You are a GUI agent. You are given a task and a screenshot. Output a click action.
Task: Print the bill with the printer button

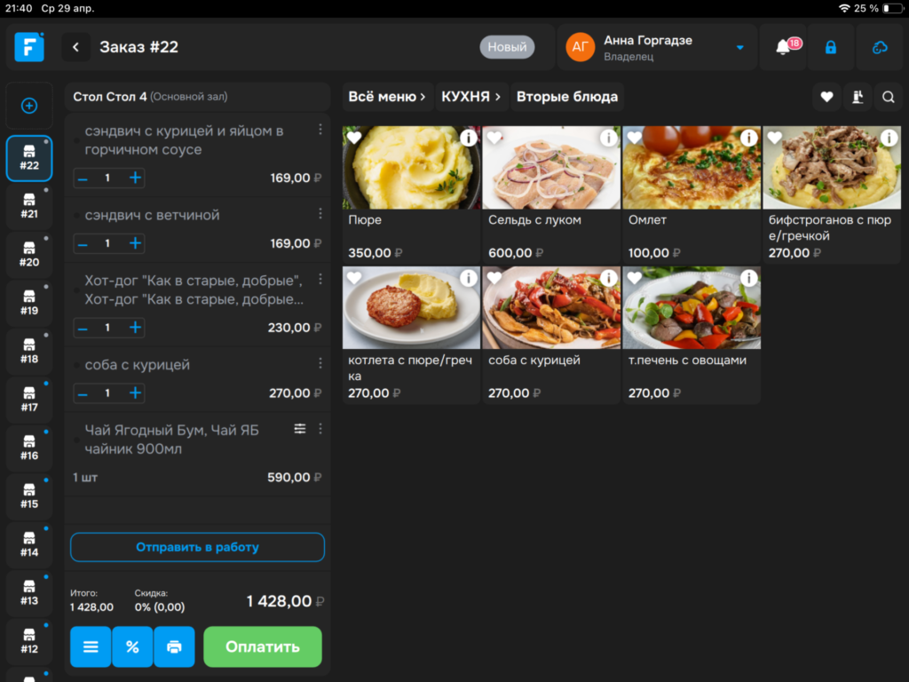(174, 646)
